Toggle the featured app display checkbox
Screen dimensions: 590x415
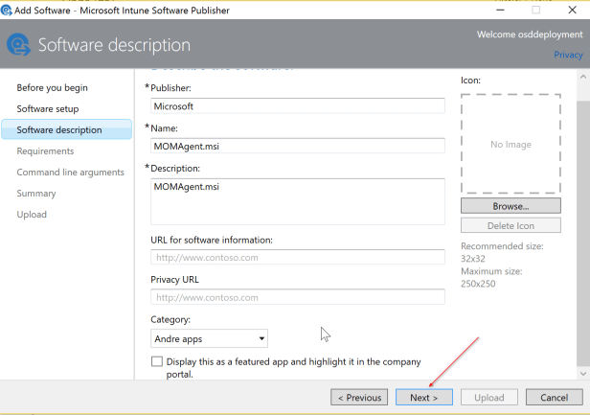[x=156, y=361]
